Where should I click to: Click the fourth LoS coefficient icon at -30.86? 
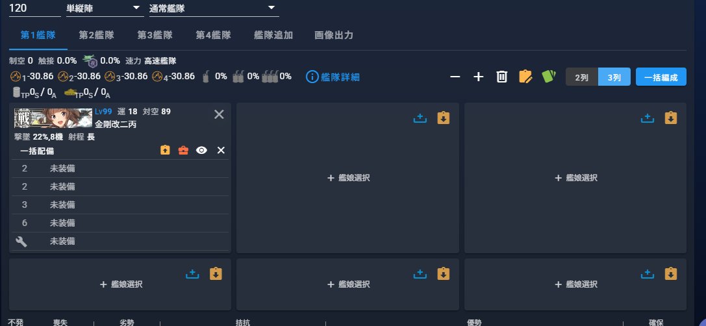(157, 77)
